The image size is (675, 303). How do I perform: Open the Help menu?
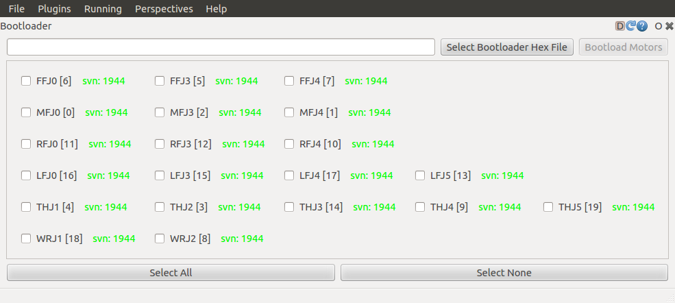(216, 9)
